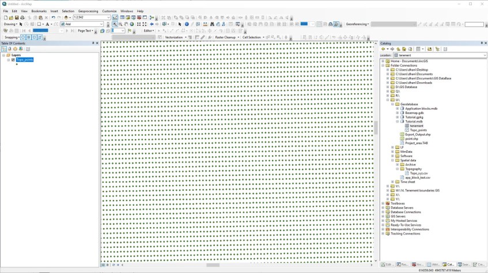The height and width of the screenshot is (273, 488).
Task: Open the Georeferencing menu button
Action: click(357, 24)
